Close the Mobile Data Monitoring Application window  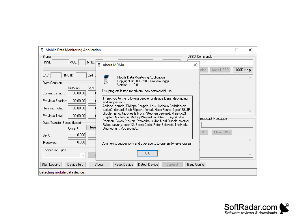tap(250, 50)
